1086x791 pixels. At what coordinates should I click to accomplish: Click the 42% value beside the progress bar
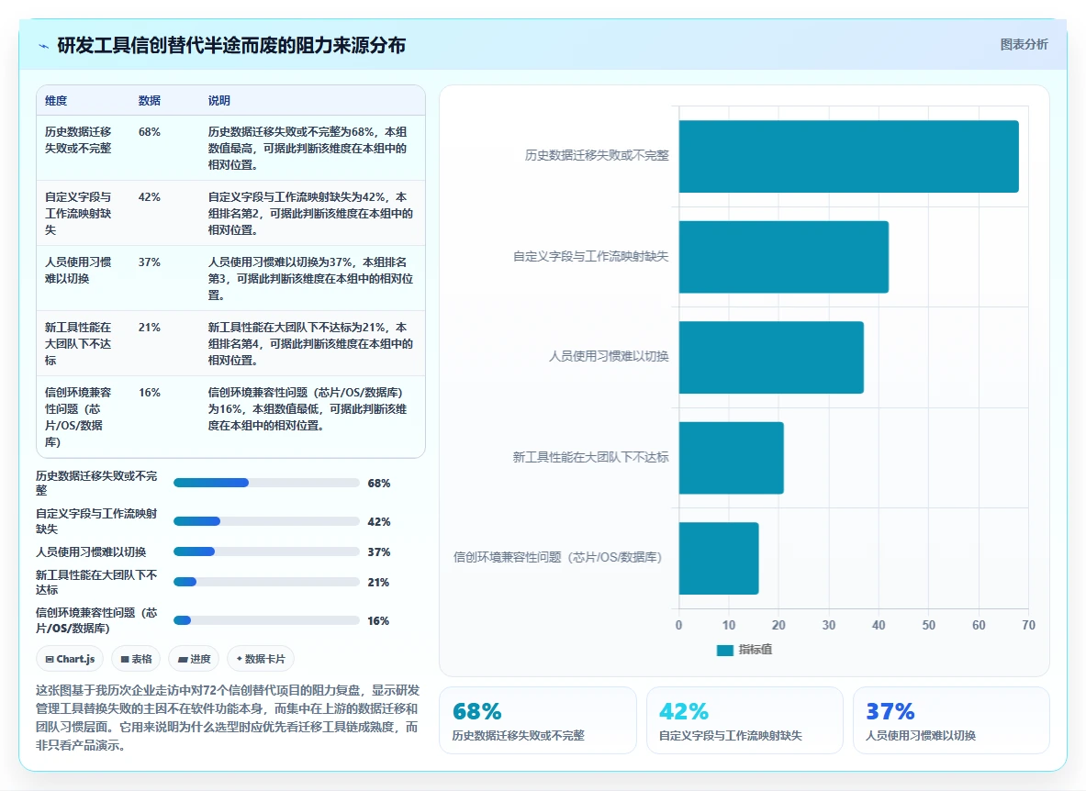coord(379,521)
